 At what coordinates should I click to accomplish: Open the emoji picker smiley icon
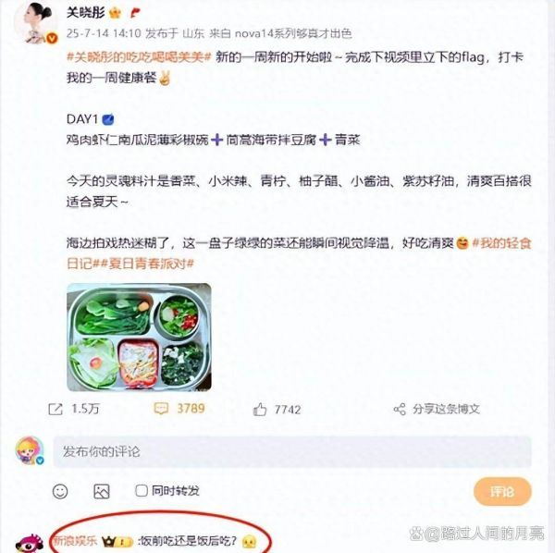(60, 491)
